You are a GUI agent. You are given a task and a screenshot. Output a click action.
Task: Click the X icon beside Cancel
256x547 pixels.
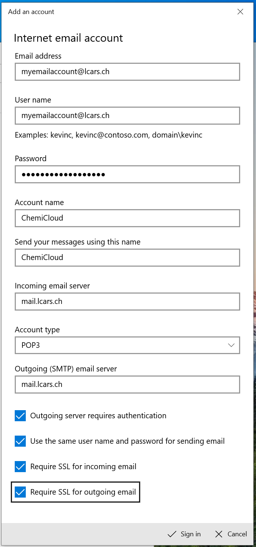pyautogui.click(x=219, y=534)
